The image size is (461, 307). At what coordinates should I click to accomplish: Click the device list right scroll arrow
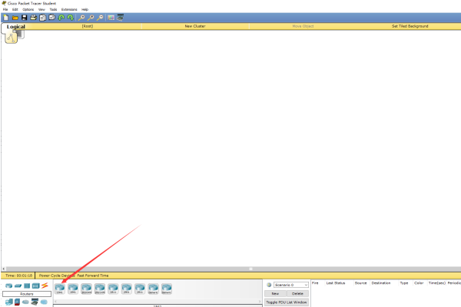click(x=260, y=301)
